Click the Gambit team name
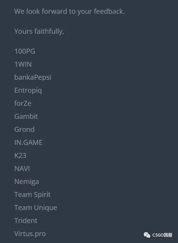Screen dimensions: 178x243 [x=26, y=117]
